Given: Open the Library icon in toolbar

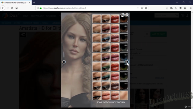Looking at the screenshot, I should pos(171,8).
